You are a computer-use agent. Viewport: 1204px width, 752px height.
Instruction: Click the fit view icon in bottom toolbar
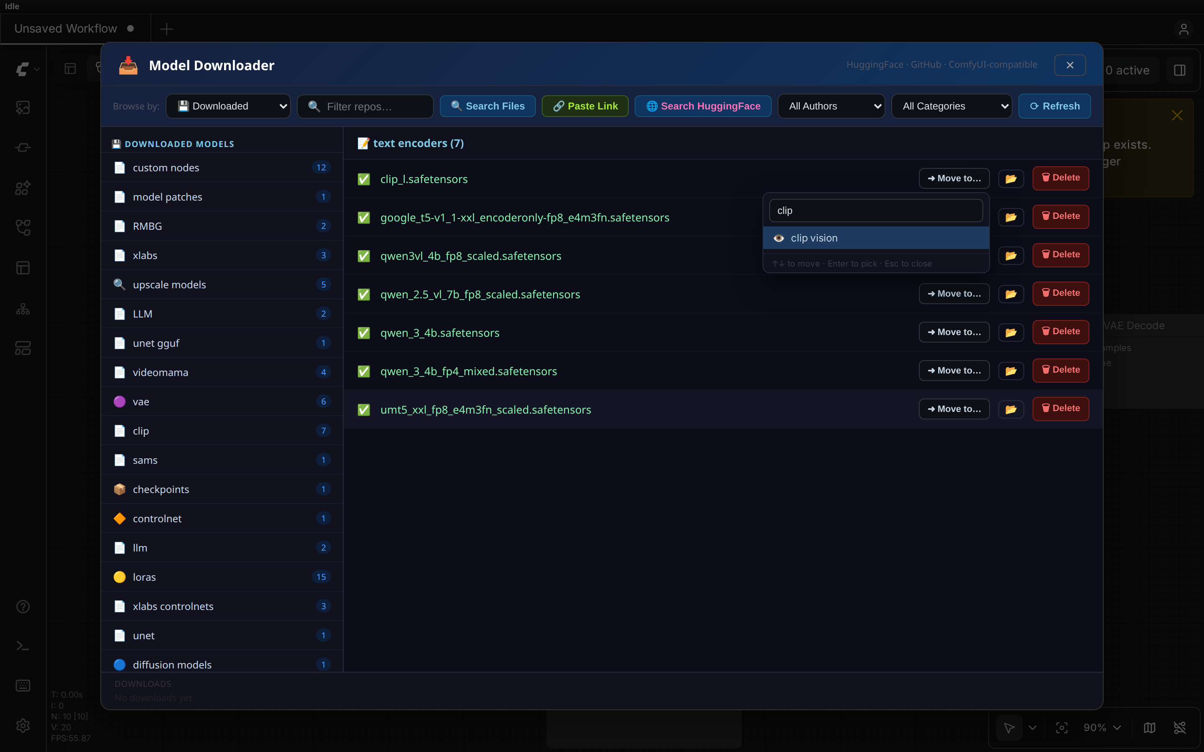(1062, 728)
